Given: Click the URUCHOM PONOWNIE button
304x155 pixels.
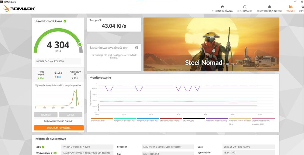Looking at the screenshot, I should pyautogui.click(x=59, y=128).
